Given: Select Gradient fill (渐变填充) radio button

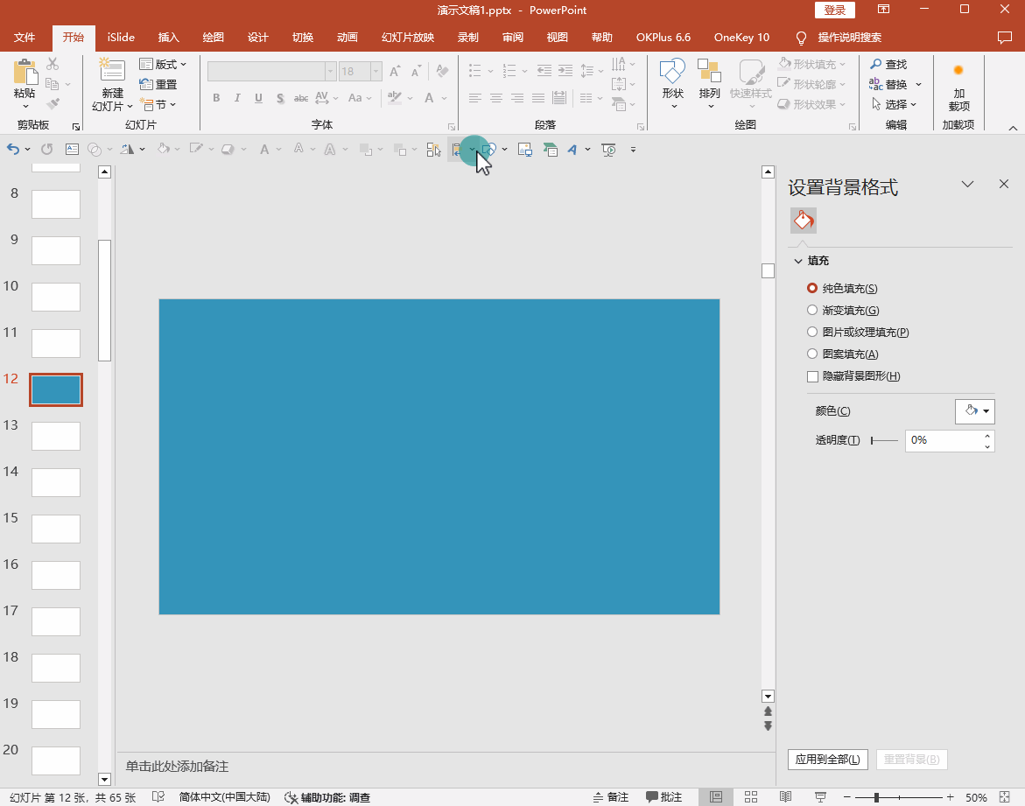Looking at the screenshot, I should [812, 310].
